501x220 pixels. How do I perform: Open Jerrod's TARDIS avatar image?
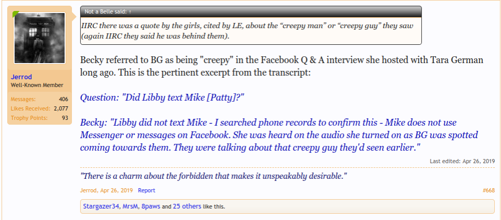39,39
